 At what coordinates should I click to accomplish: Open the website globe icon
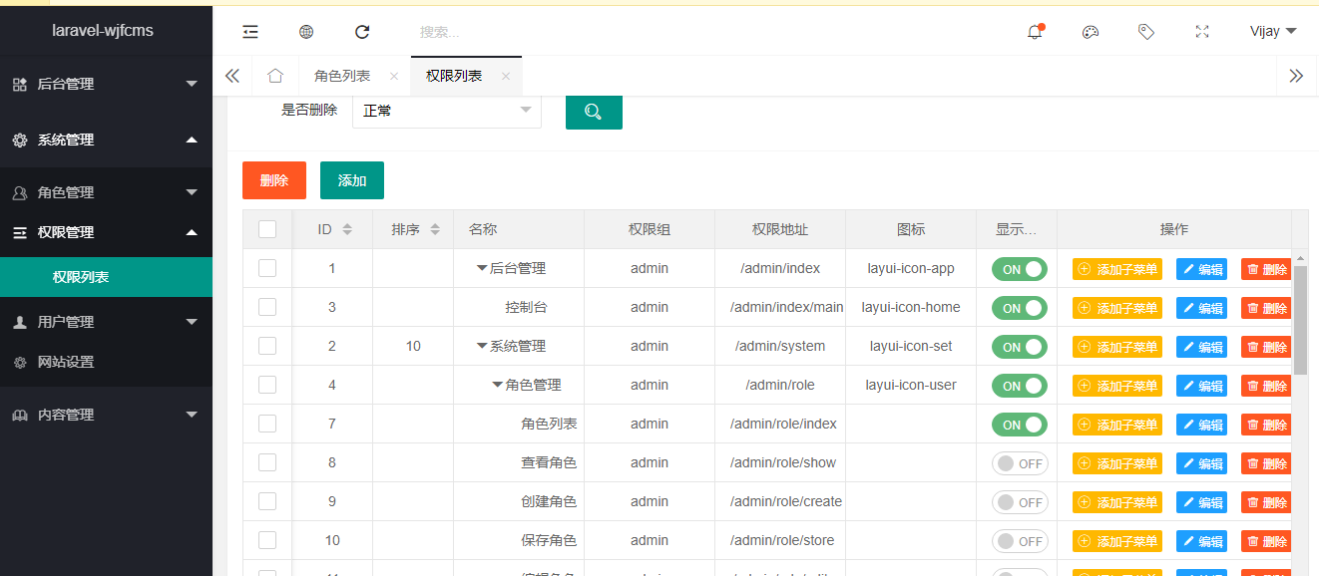pos(306,32)
